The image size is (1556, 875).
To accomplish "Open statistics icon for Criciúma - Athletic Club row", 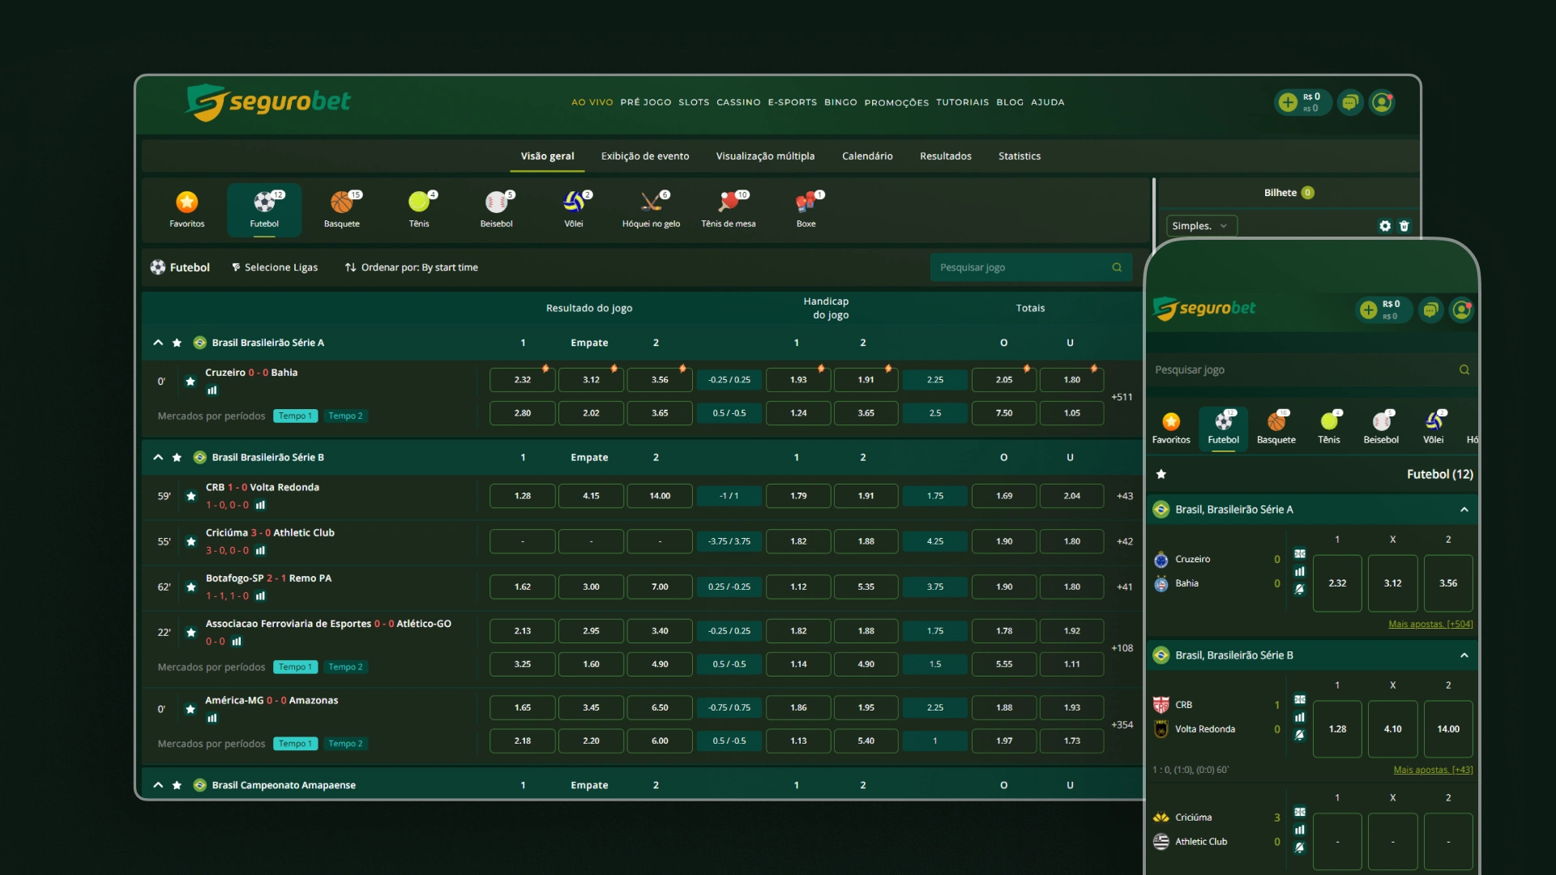I will click(260, 550).
